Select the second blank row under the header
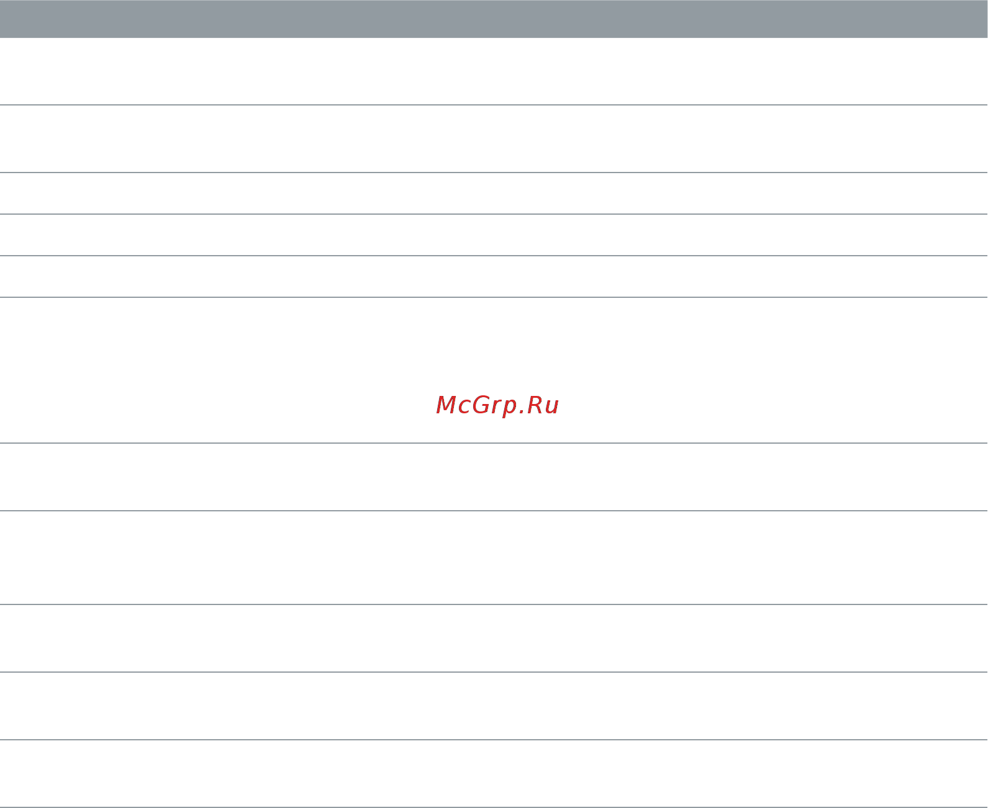Viewport: 988px width, 808px height. [x=494, y=139]
